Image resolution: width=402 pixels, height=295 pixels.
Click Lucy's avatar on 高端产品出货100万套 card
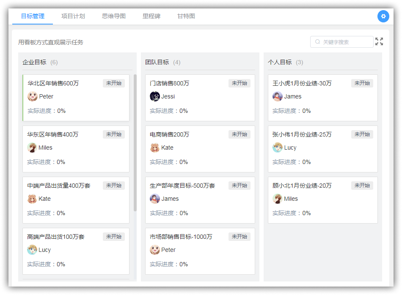tap(32, 250)
